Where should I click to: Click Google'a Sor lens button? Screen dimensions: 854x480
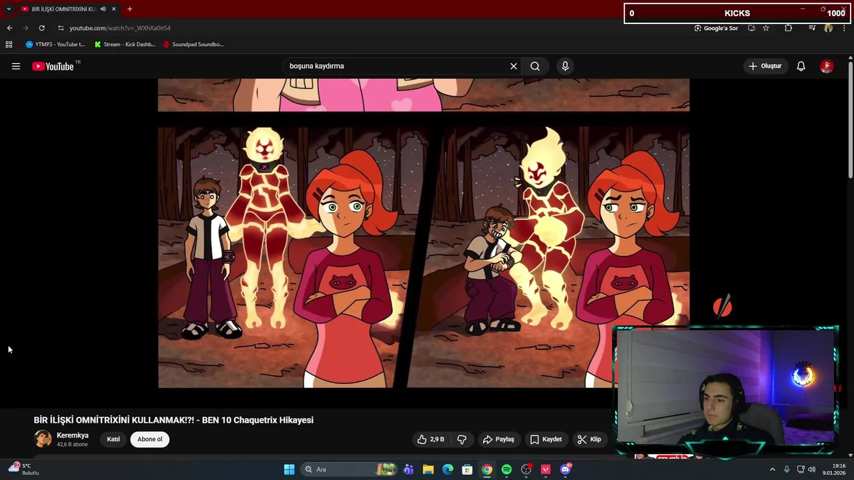click(x=716, y=28)
